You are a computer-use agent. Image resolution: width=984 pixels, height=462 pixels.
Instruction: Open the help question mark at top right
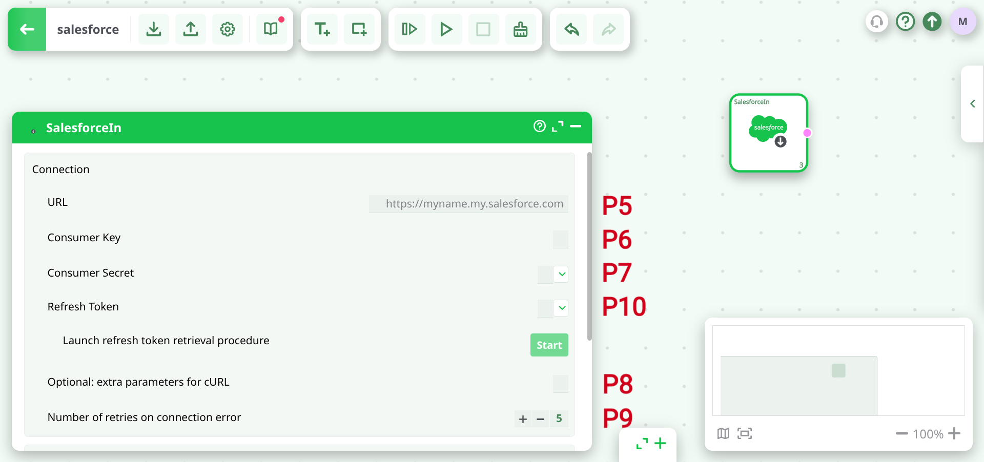pos(906,22)
